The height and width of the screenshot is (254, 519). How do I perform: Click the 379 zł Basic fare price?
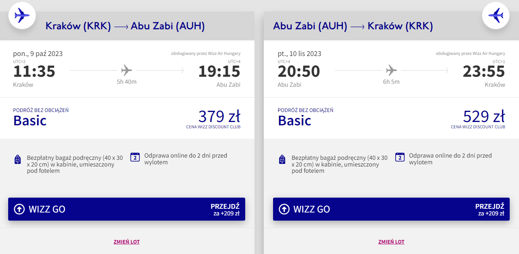(x=219, y=116)
